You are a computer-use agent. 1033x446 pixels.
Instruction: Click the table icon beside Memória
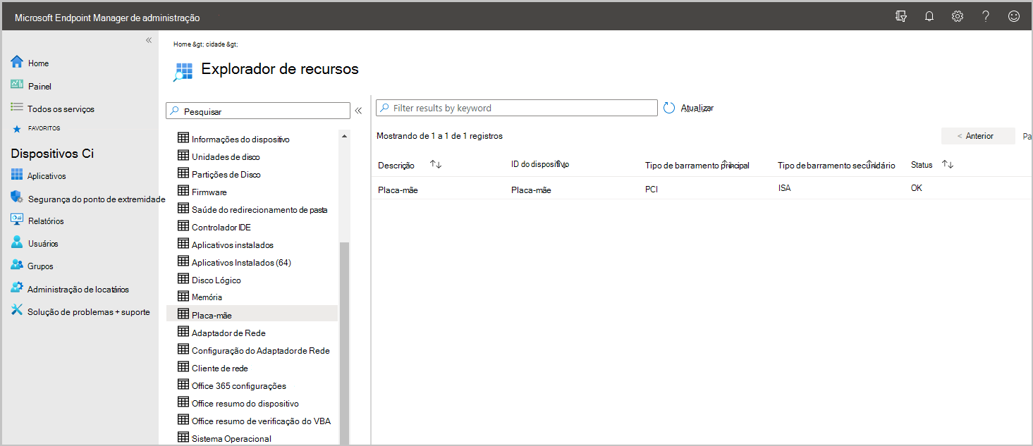point(183,296)
